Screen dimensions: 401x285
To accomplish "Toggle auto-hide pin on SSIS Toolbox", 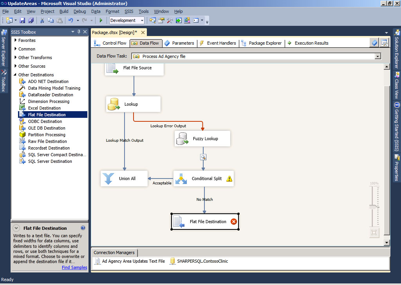I will (x=79, y=32).
